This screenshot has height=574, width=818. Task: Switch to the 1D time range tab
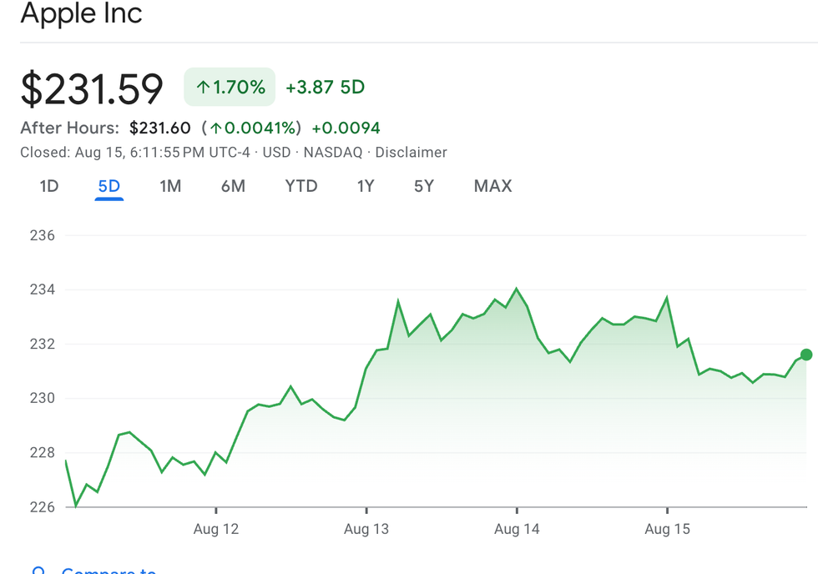click(x=49, y=186)
